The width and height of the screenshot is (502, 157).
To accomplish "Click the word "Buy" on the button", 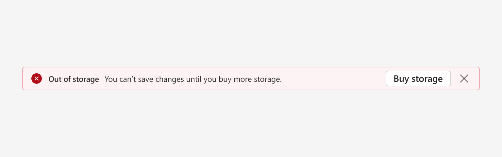I will pos(401,79).
